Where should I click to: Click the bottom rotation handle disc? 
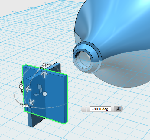click(26, 106)
